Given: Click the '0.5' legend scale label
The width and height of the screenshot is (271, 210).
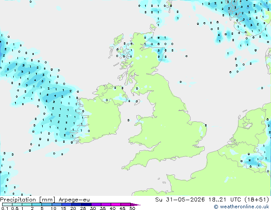Looking at the screenshot, I should (x=15, y=208).
